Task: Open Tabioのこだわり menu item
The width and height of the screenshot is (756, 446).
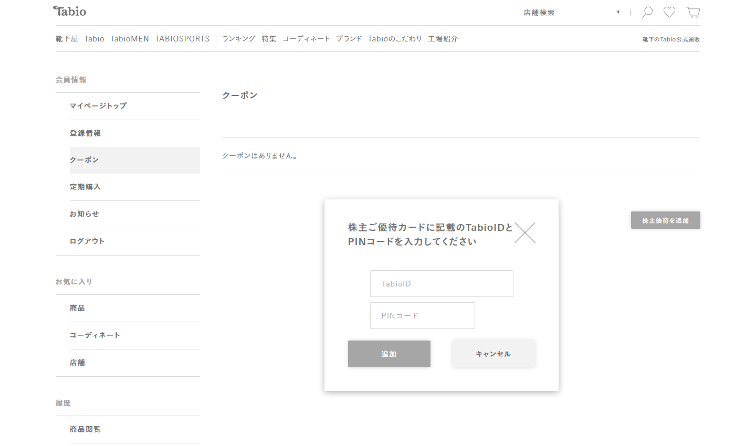Action: (395, 39)
